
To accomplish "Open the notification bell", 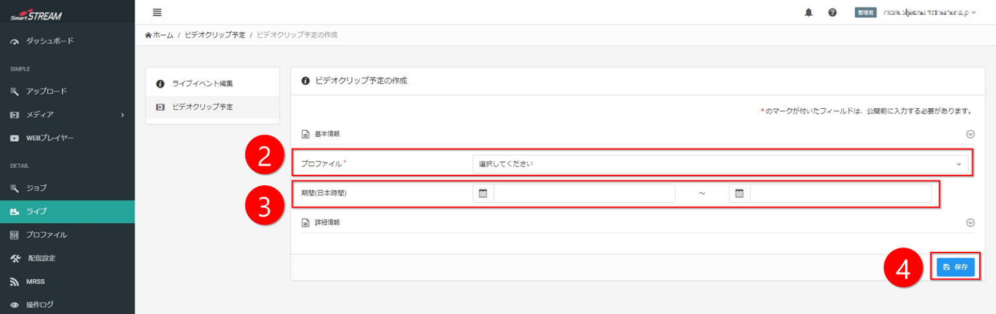I will (x=809, y=12).
